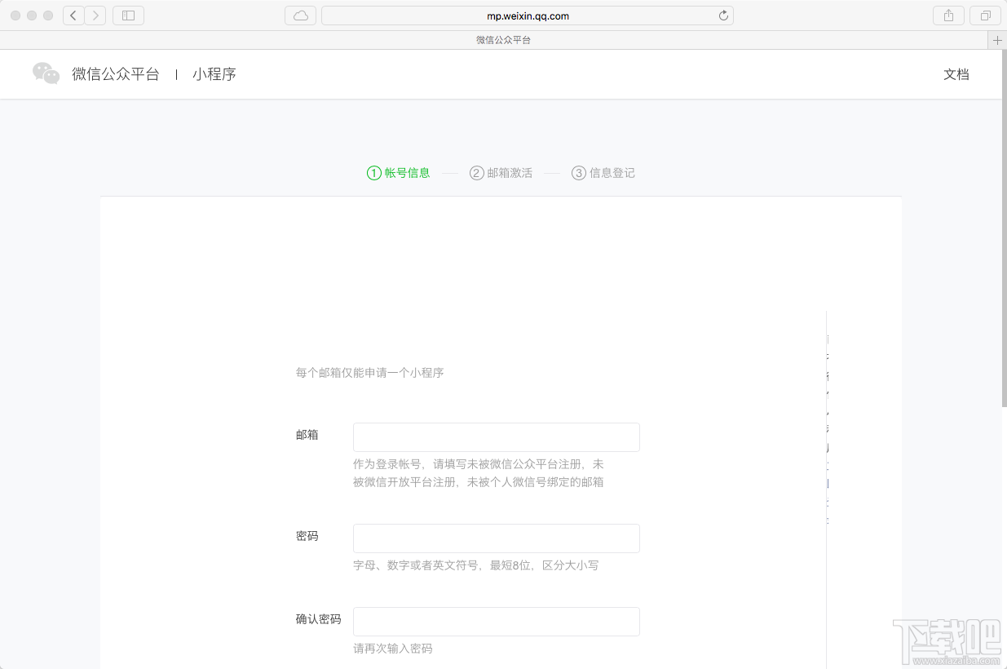Click the 信息登记 step indicator
Viewport: 1007px width, 669px height.
click(603, 173)
